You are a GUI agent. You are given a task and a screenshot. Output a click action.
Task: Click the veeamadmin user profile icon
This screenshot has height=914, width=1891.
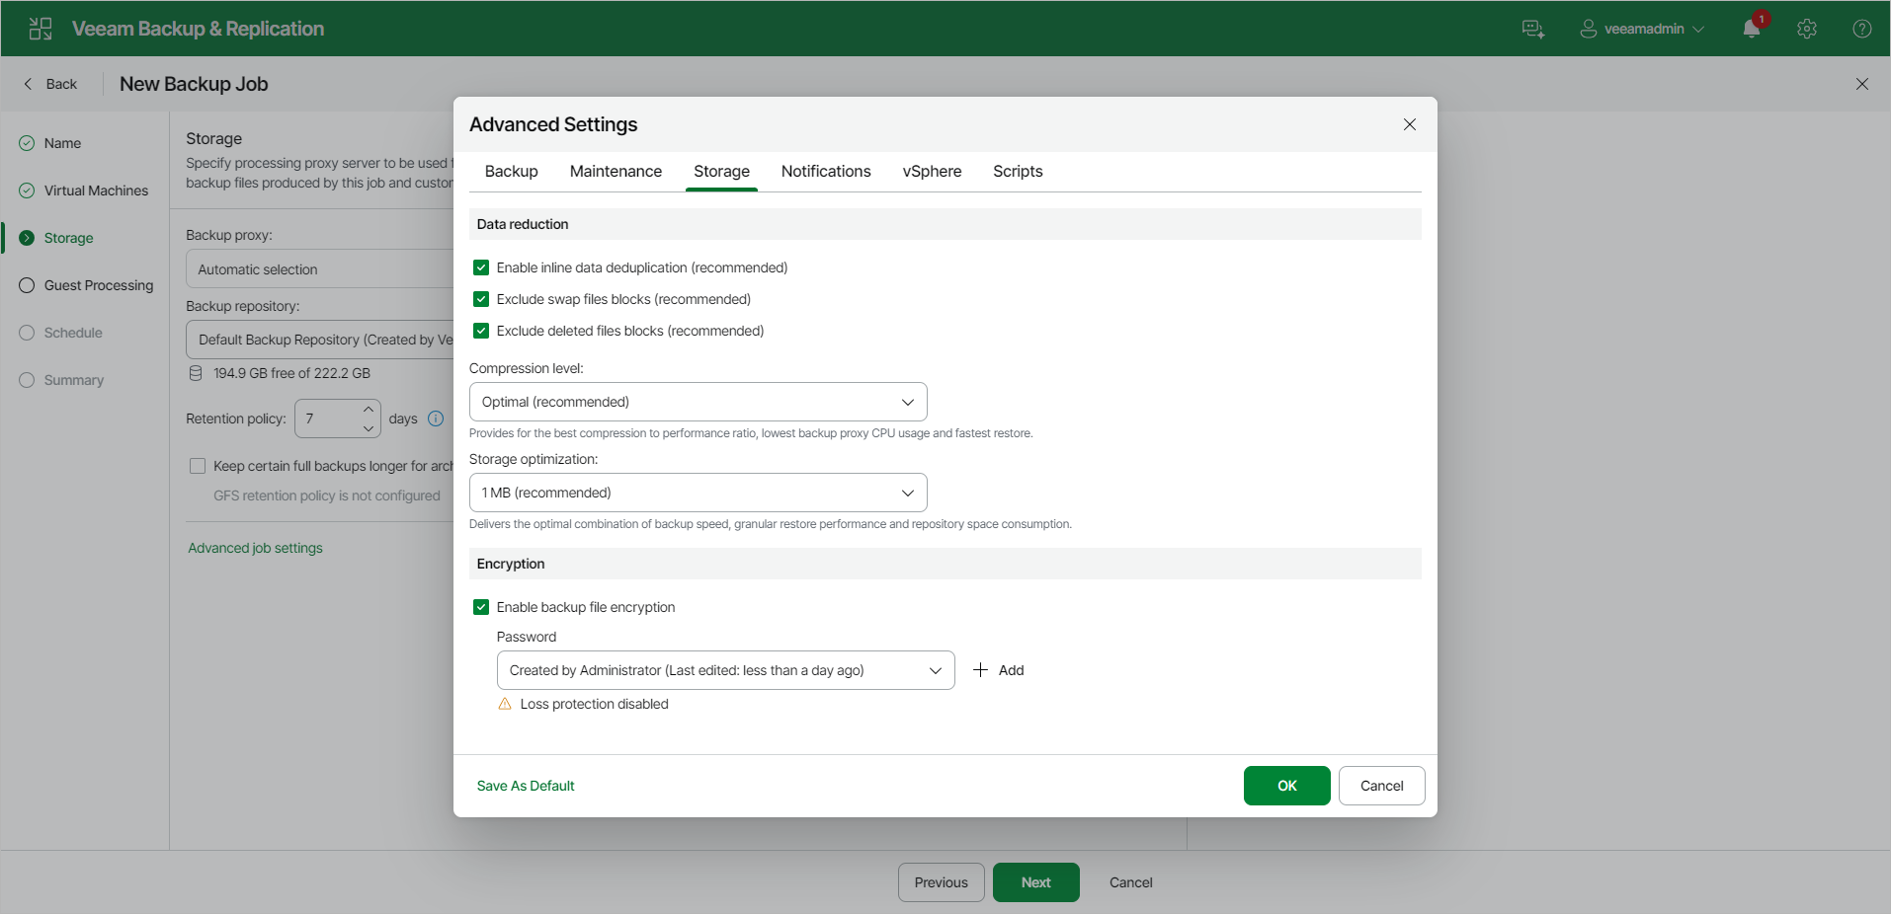[x=1589, y=29]
